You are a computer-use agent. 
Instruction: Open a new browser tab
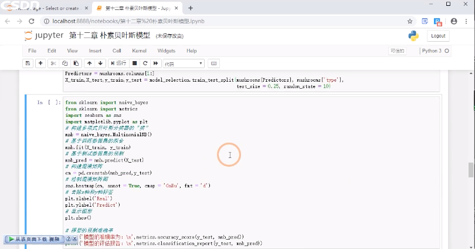click(191, 8)
